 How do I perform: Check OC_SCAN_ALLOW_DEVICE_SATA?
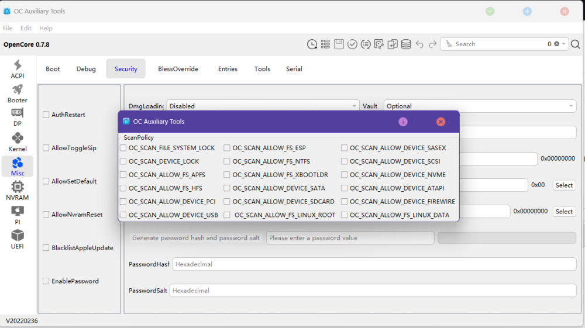click(227, 188)
